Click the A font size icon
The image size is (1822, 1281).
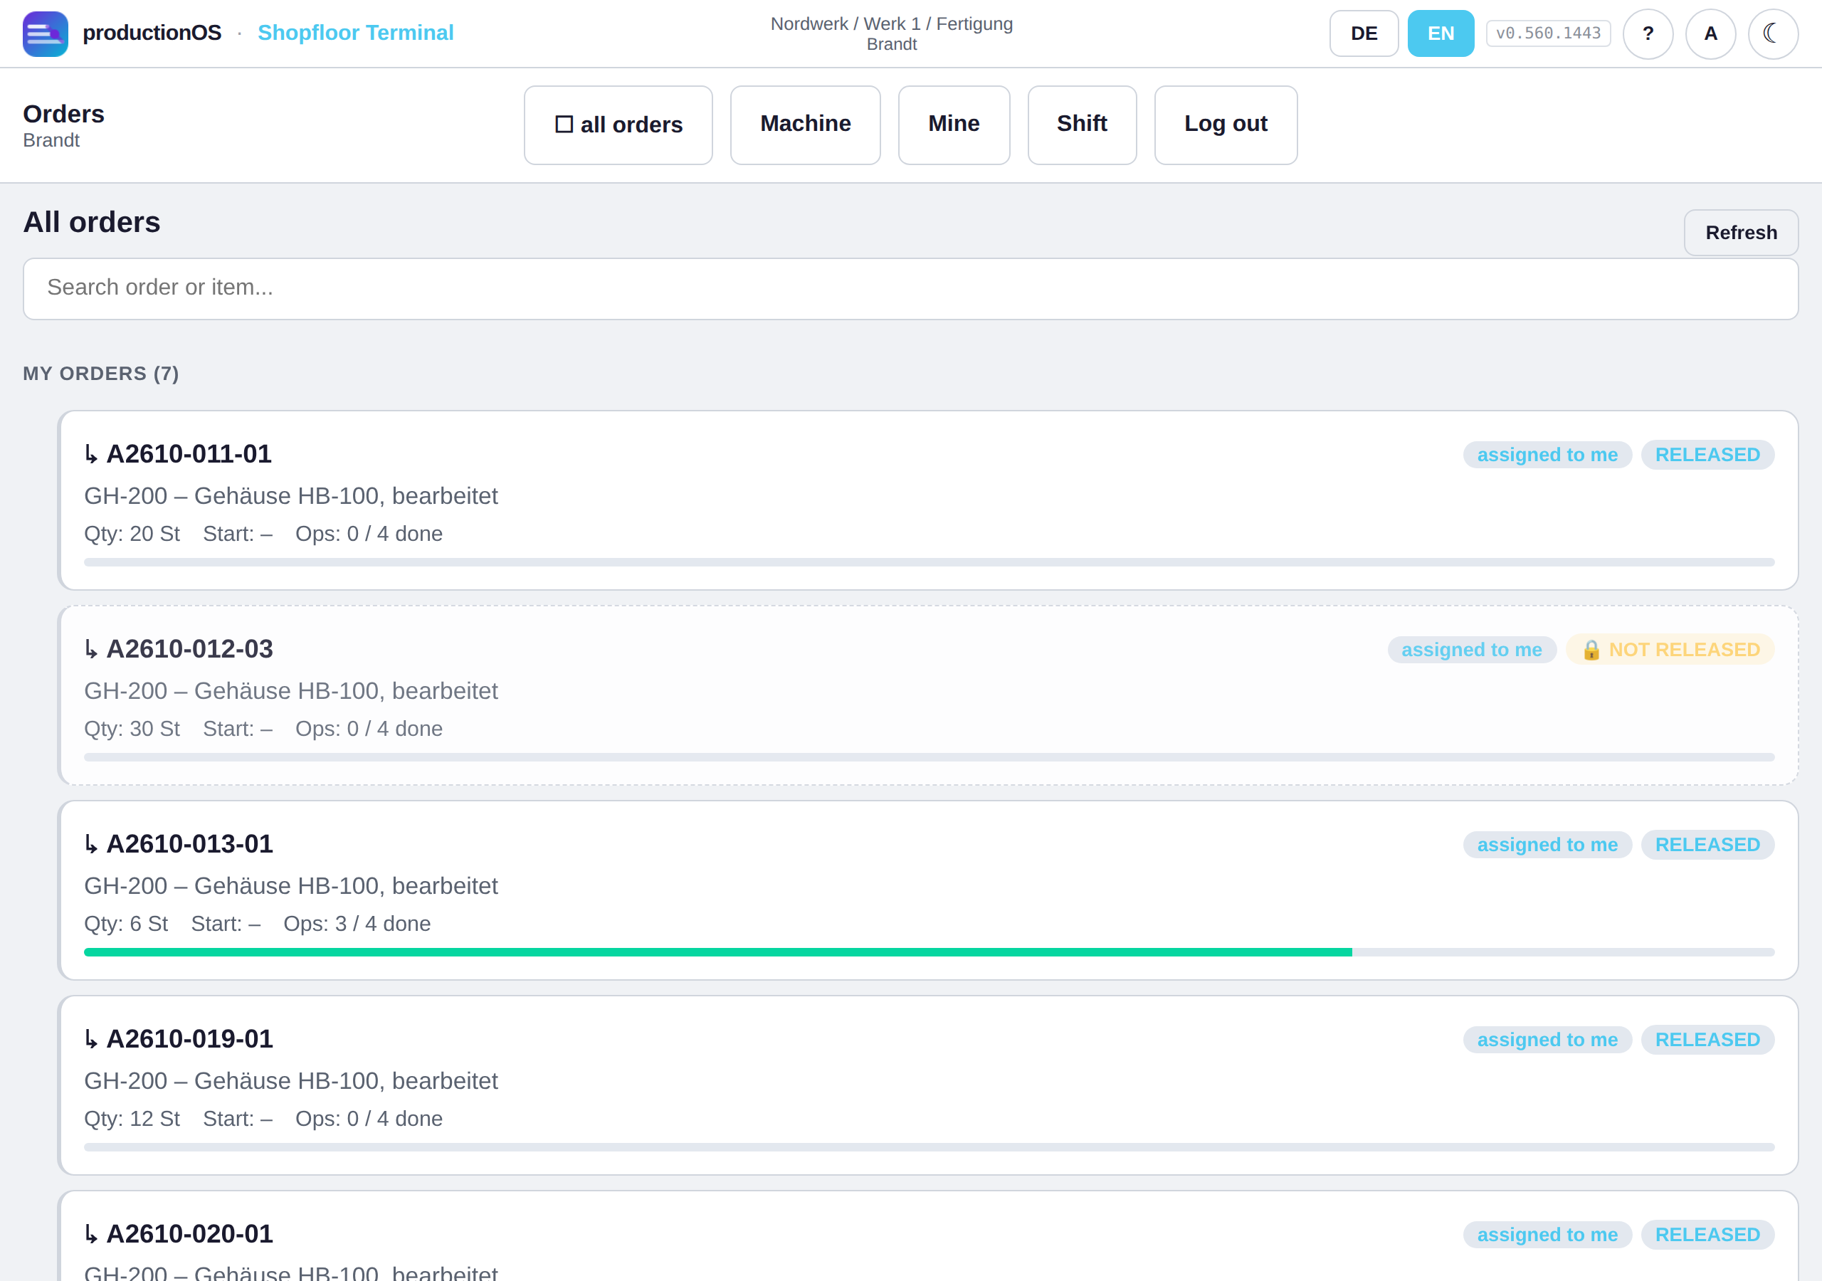1710,33
